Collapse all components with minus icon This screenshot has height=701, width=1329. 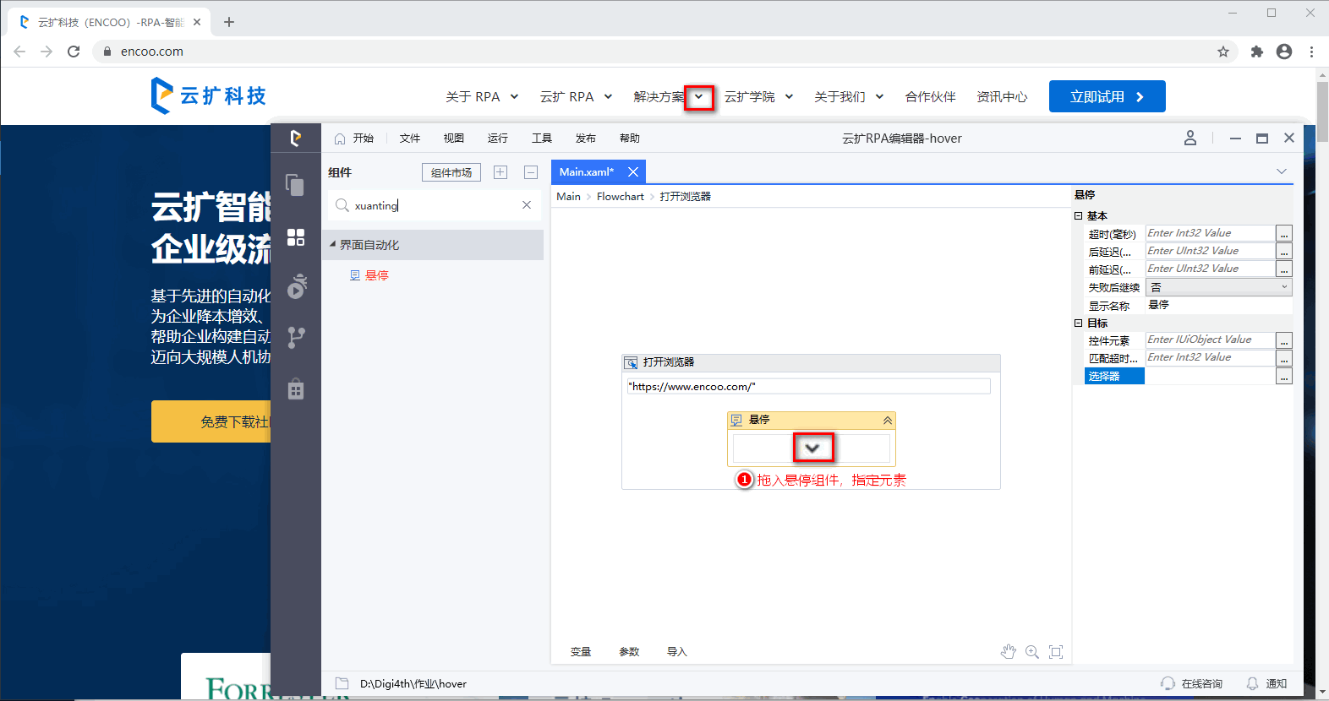click(x=531, y=172)
